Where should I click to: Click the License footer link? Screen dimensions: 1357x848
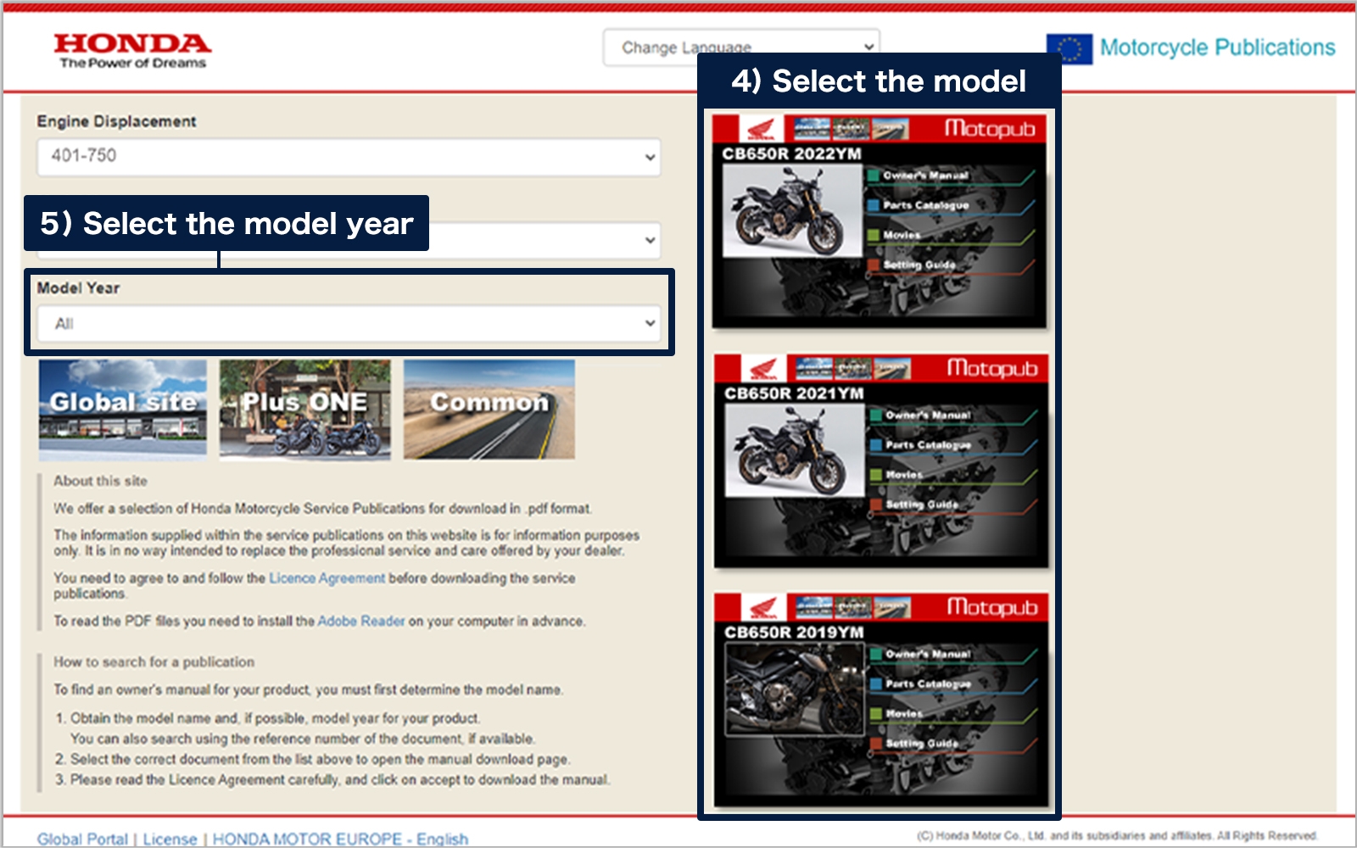(170, 839)
